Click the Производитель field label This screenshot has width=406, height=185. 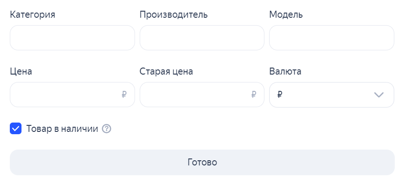coord(173,14)
